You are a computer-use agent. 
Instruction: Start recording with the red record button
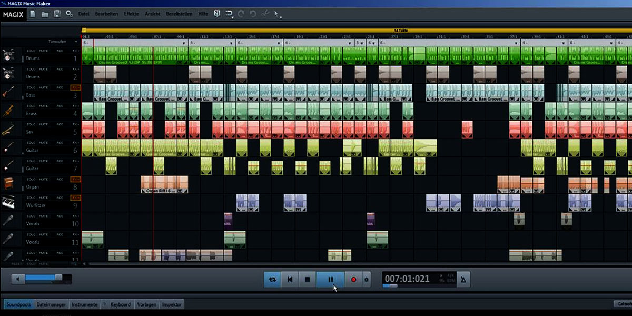click(x=354, y=280)
